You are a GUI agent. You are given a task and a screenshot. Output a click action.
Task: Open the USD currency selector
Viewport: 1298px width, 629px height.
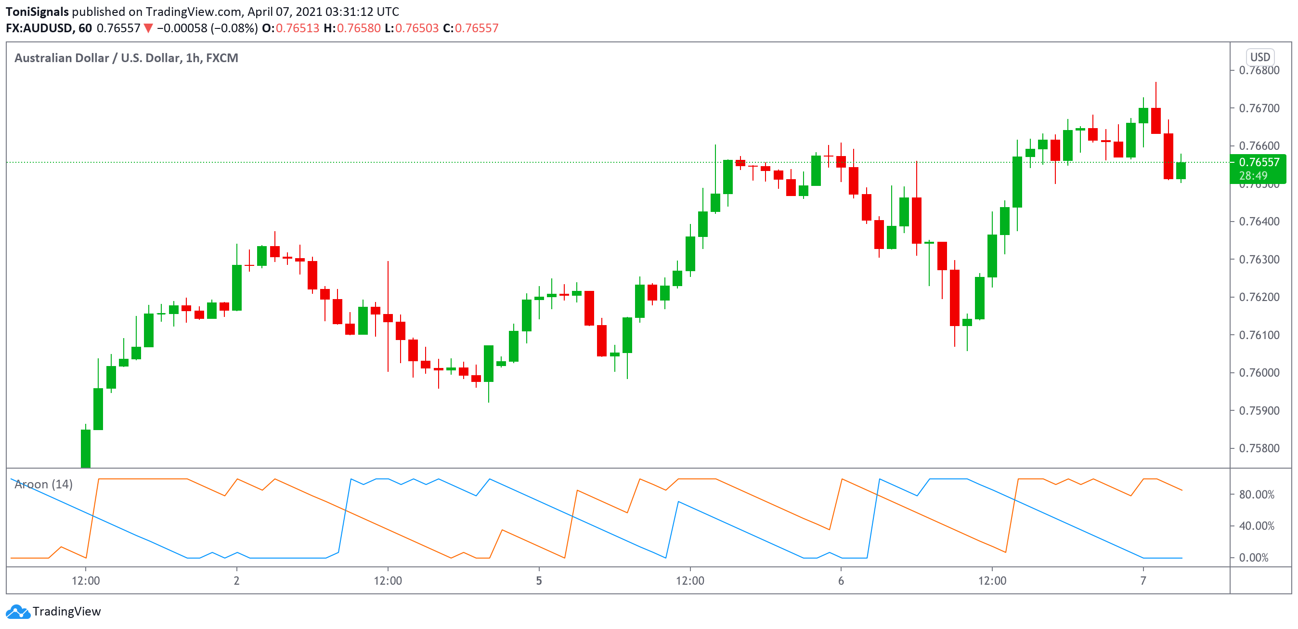[x=1259, y=57]
